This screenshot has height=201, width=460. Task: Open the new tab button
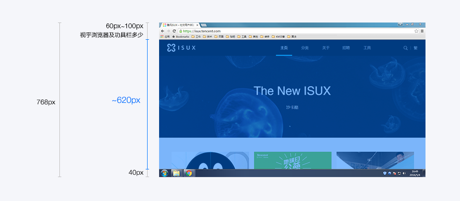pyautogui.click(x=204, y=25)
